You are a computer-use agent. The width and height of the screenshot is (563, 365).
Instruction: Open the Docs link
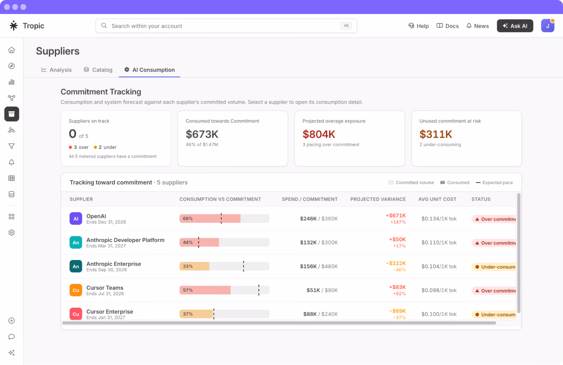point(448,26)
